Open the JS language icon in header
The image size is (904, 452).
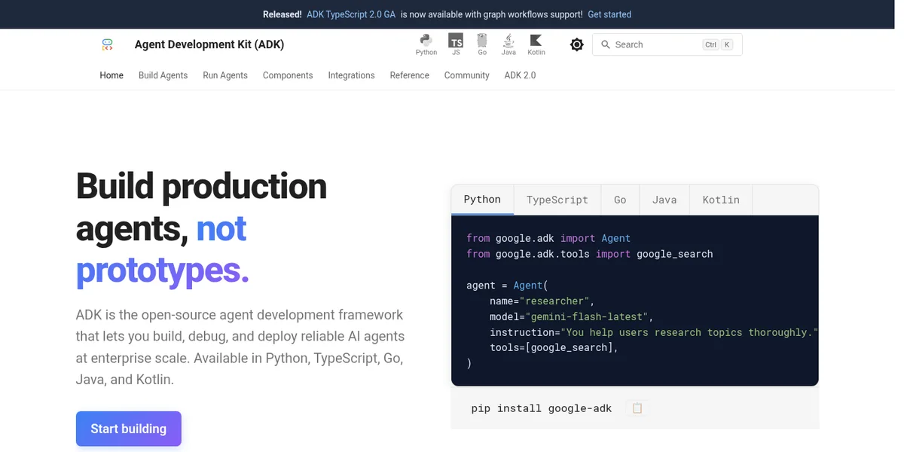pos(456,44)
